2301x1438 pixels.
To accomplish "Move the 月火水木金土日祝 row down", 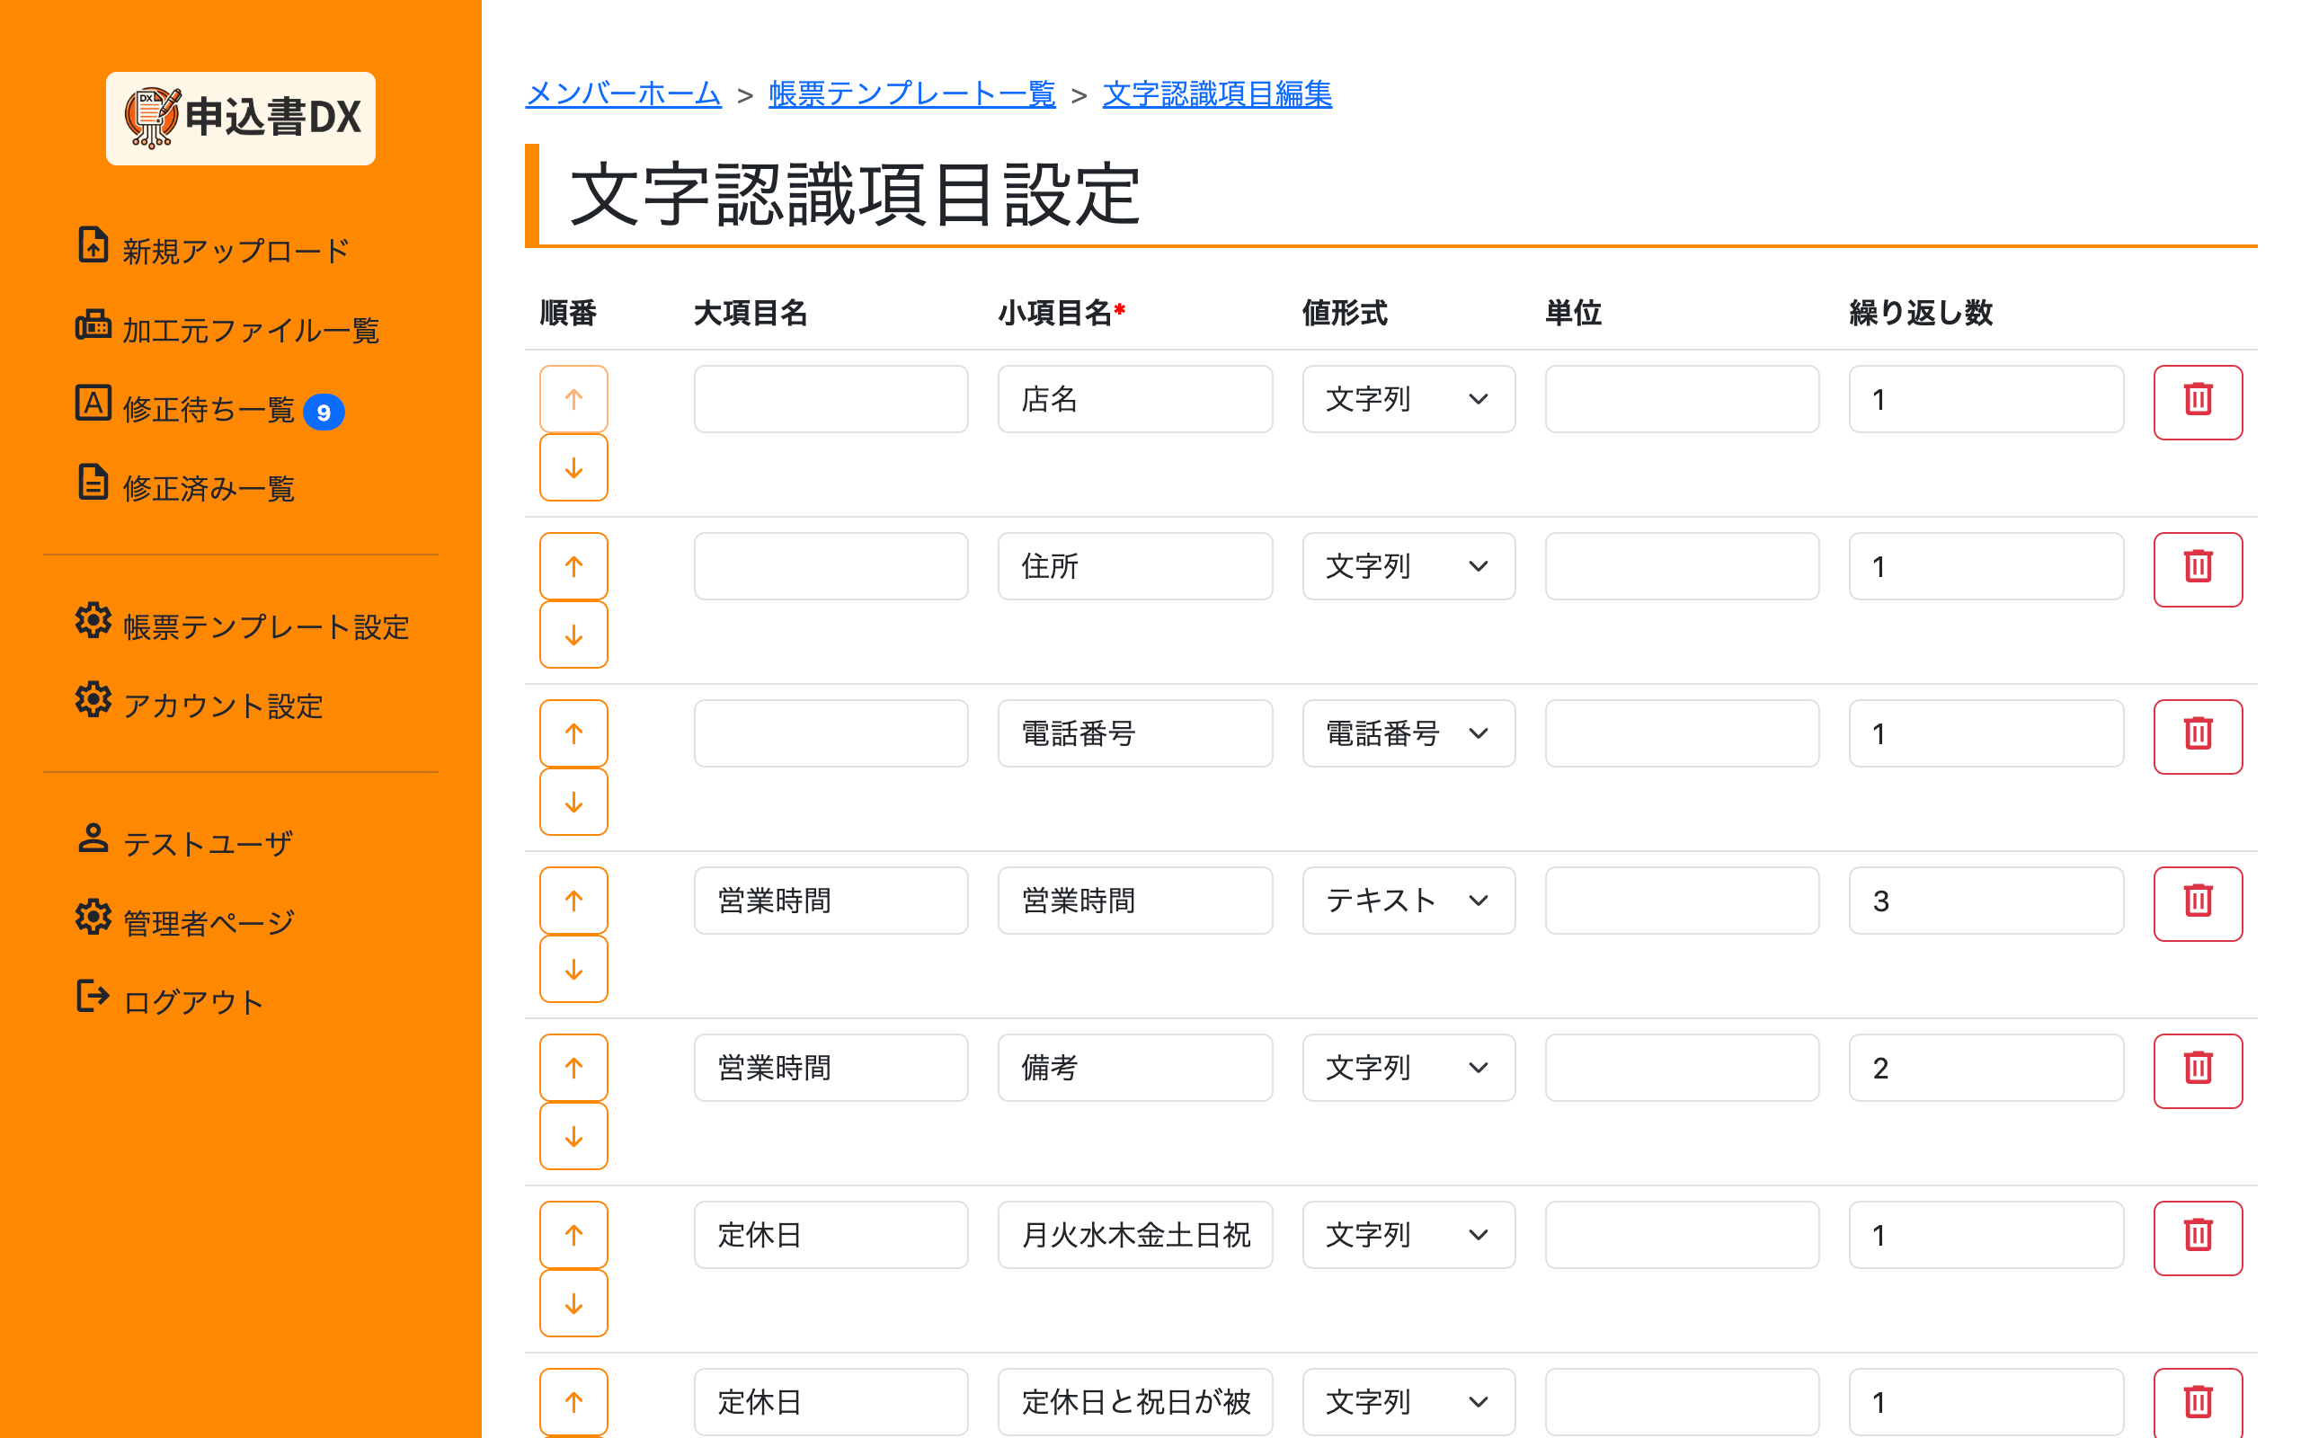I will coord(573,1303).
